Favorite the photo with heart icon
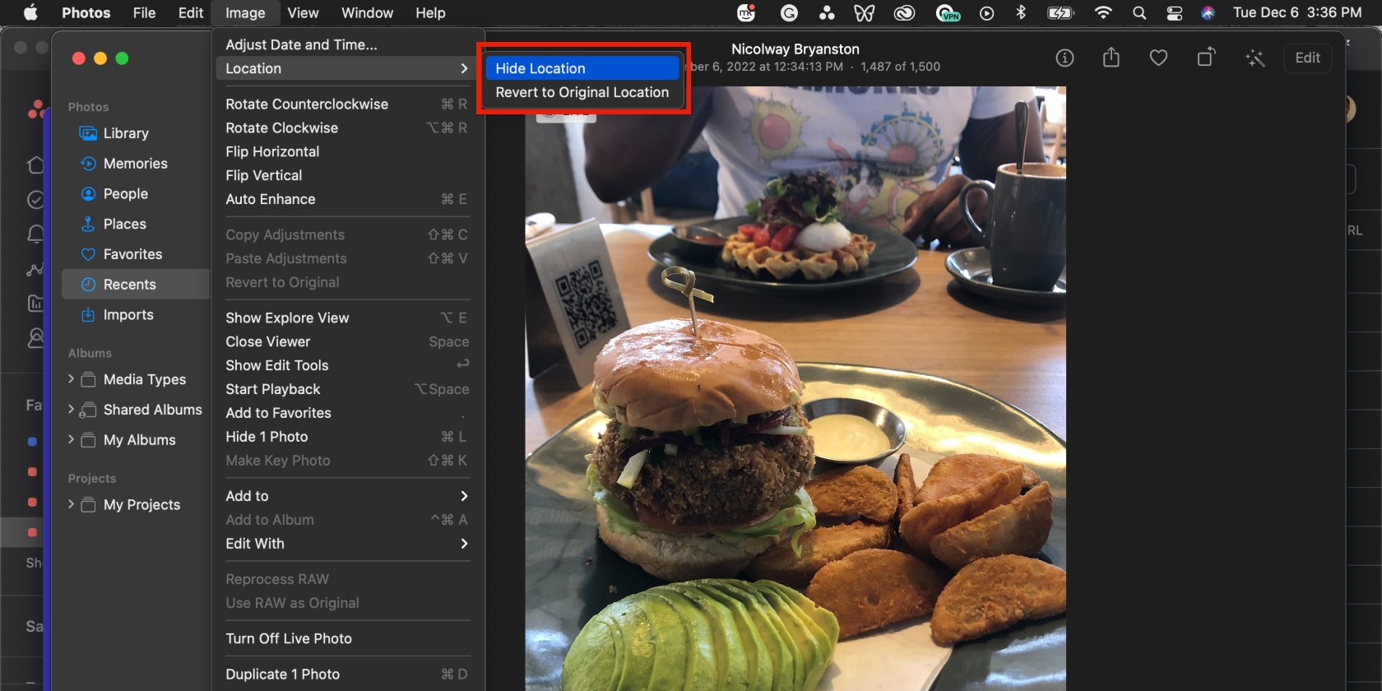1382x691 pixels. (x=1158, y=58)
